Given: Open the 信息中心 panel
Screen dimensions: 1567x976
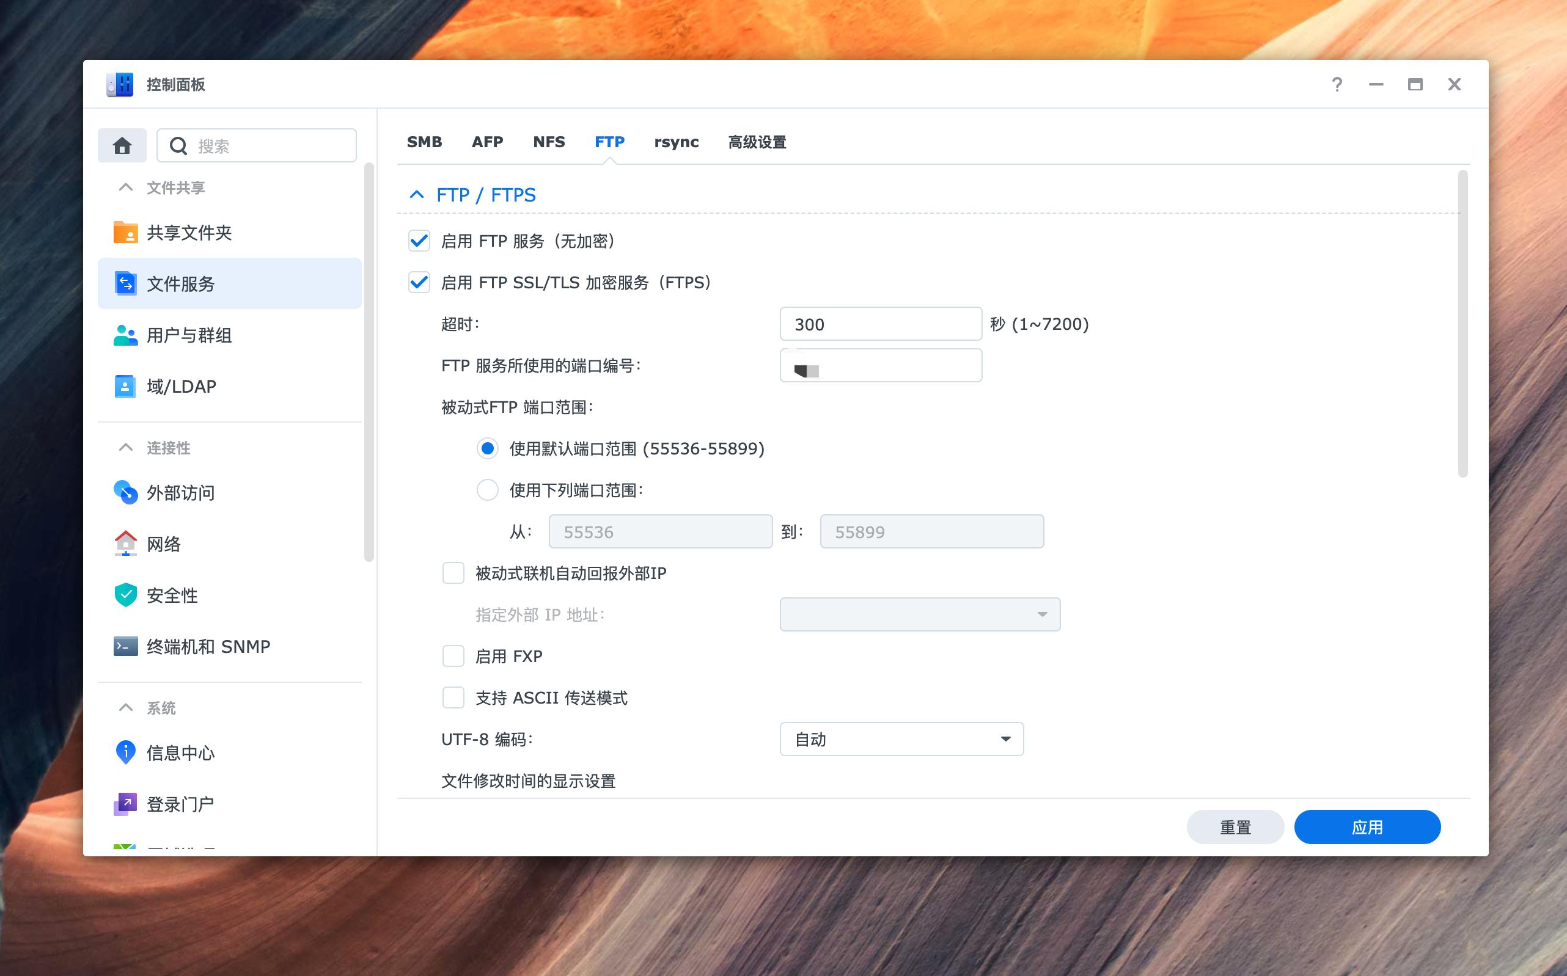Looking at the screenshot, I should [x=180, y=752].
